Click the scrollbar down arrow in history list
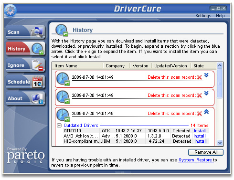Viewport: 234px width, 180px height. coord(220,143)
